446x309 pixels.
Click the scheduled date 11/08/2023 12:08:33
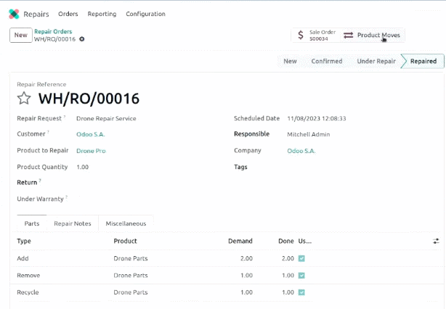[x=317, y=118]
